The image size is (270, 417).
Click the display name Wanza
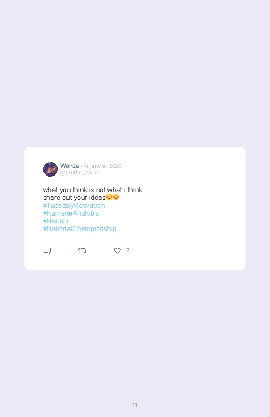[x=70, y=166]
